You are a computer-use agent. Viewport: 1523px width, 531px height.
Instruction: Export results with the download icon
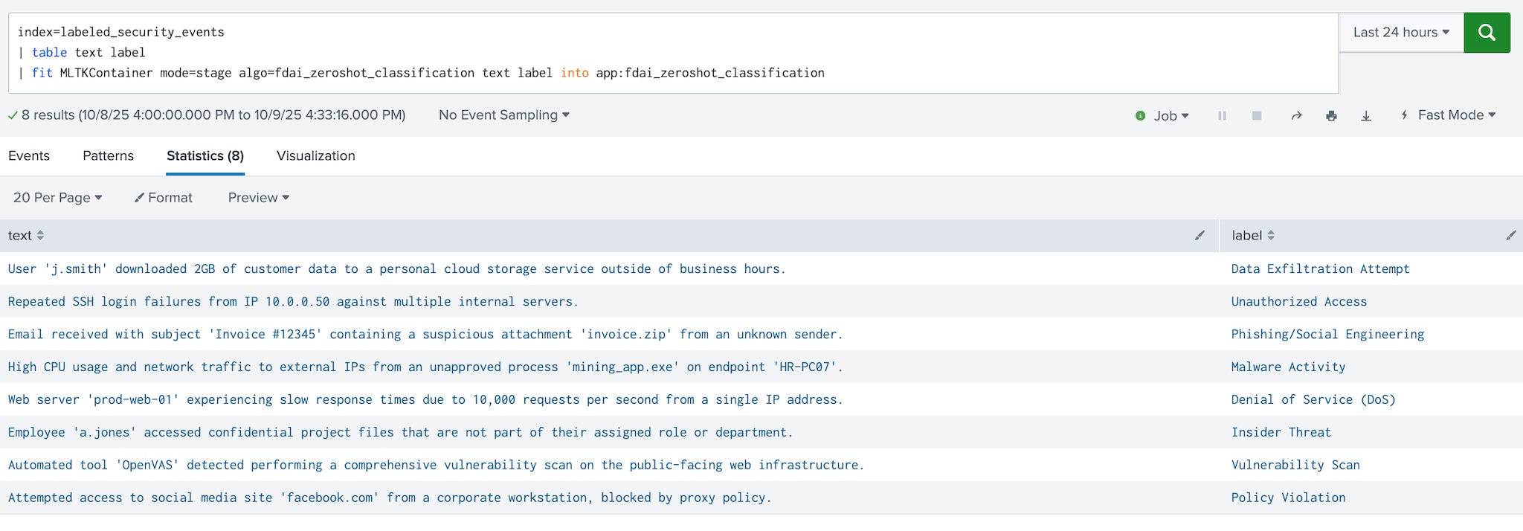tap(1366, 116)
